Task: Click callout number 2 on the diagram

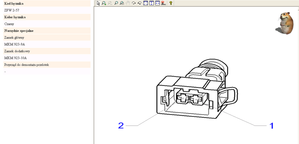Action: tap(121, 126)
